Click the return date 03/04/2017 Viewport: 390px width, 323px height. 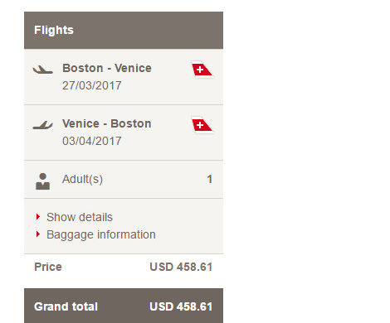click(x=92, y=141)
